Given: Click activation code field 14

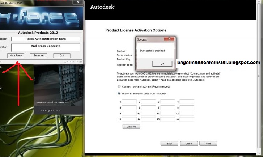Looking at the screenshot, I should point(148,119).
